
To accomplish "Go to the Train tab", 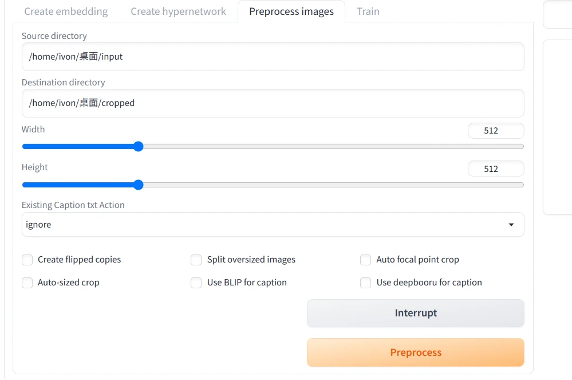I will pos(368,11).
